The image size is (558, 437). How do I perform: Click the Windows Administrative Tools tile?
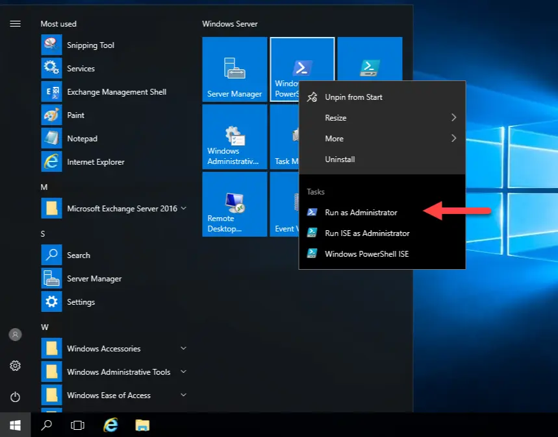click(x=235, y=137)
